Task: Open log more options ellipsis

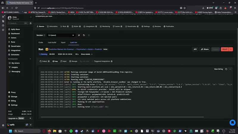Action: coord(230,69)
